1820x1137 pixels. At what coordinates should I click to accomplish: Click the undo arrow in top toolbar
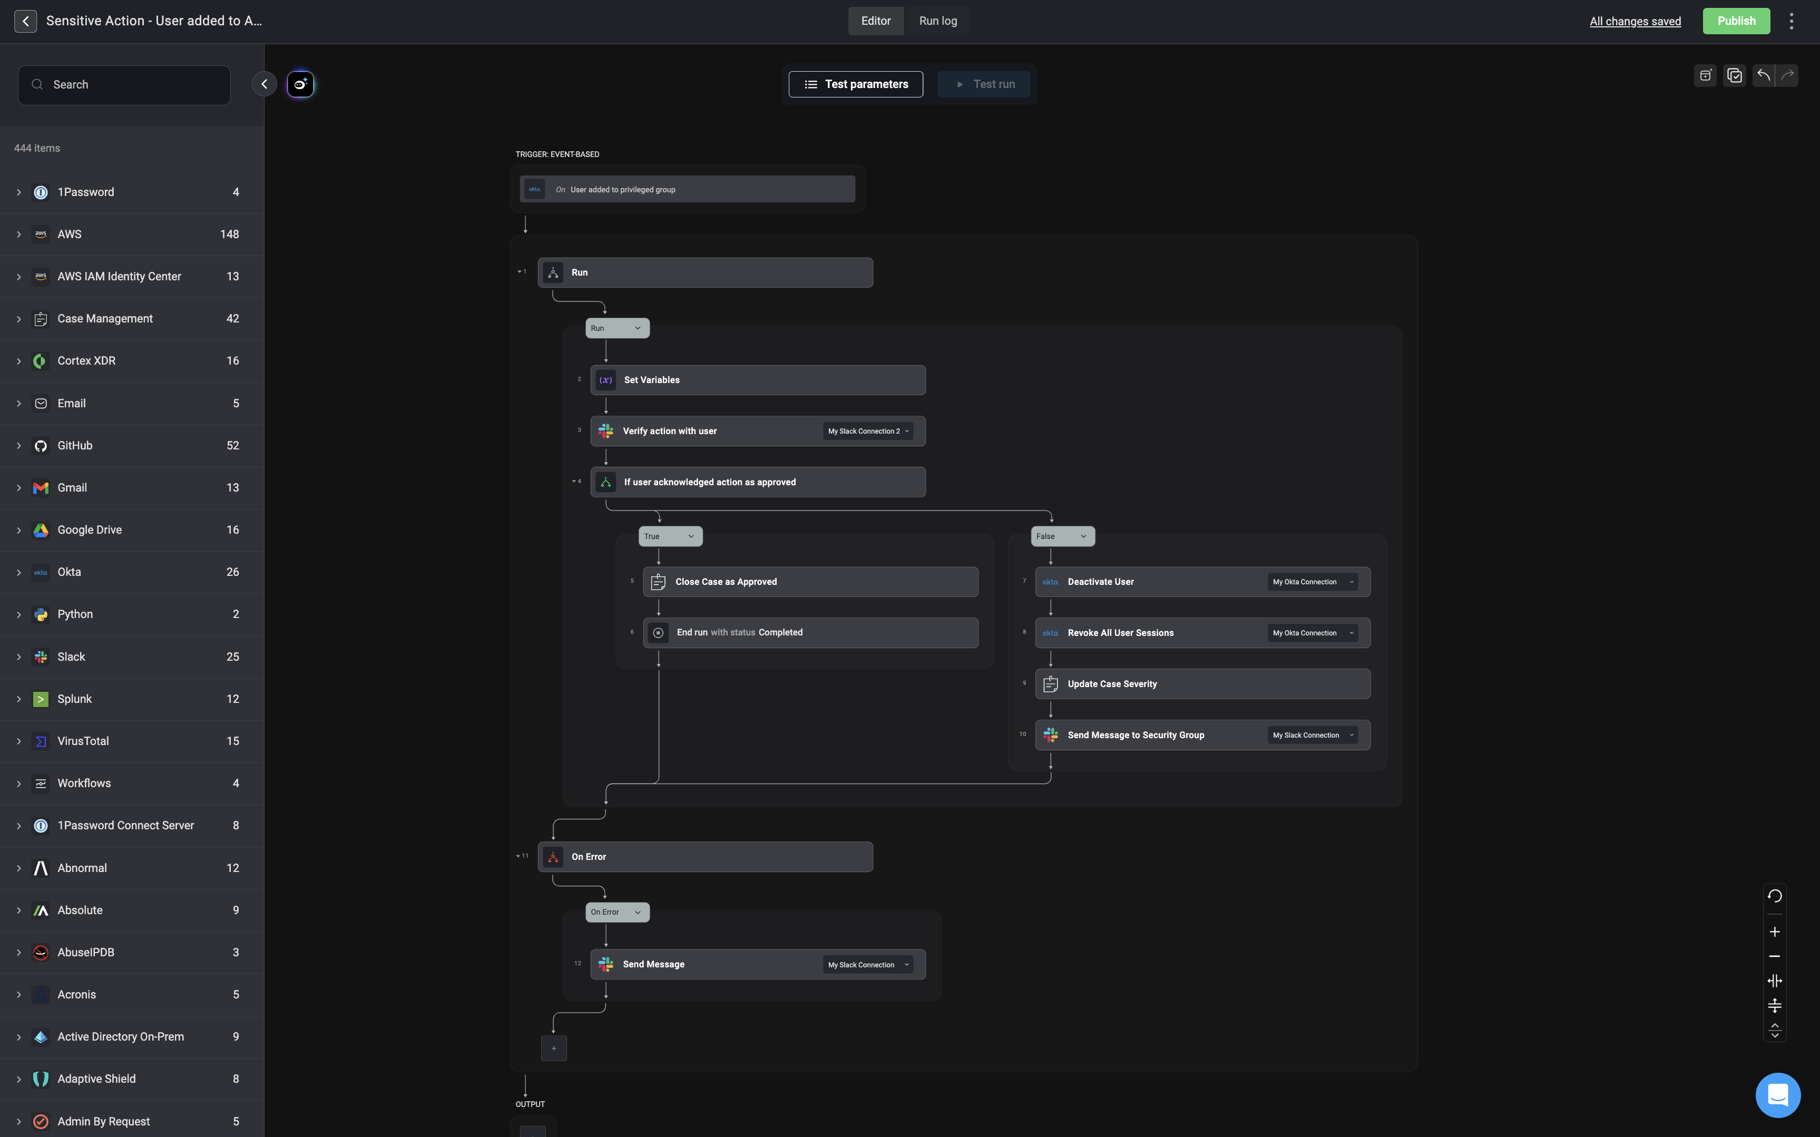tap(1763, 75)
